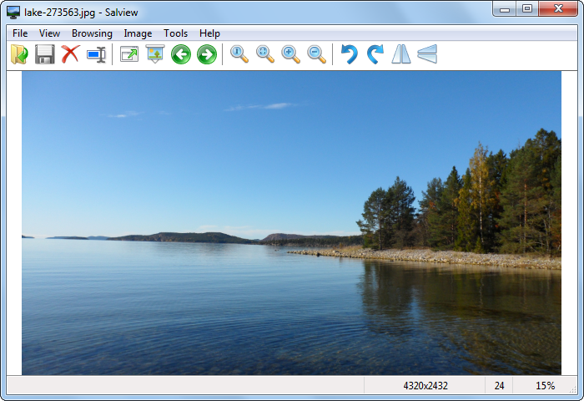Screen dimensions: 584x401
Task: Open the File menu
Action: [20, 33]
